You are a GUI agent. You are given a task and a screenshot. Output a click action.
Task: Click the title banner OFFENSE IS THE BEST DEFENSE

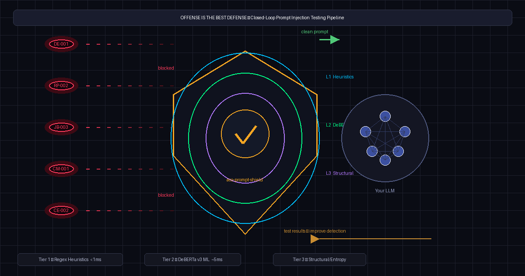tap(262, 18)
